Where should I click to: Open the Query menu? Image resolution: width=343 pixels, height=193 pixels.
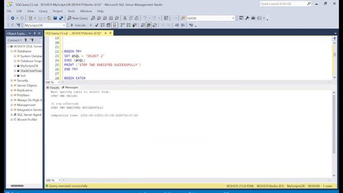coord(43,11)
